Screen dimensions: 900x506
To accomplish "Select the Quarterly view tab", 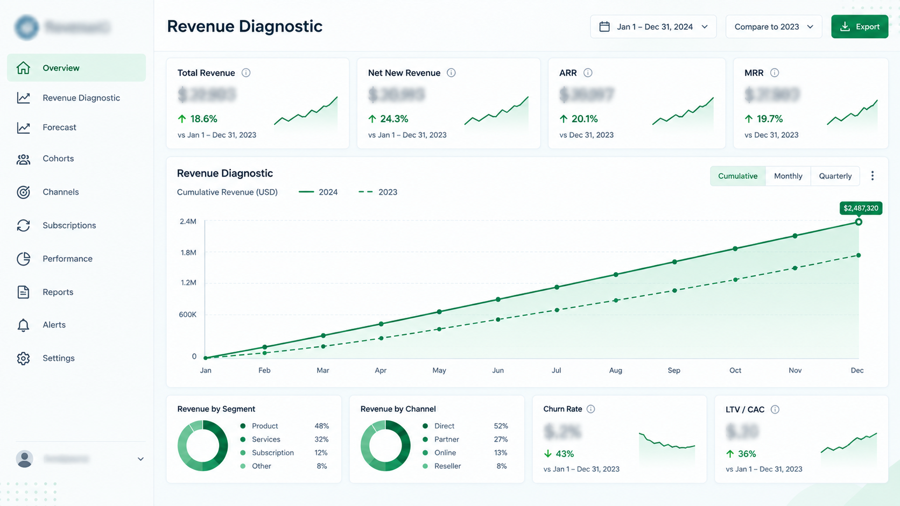I will (835, 176).
